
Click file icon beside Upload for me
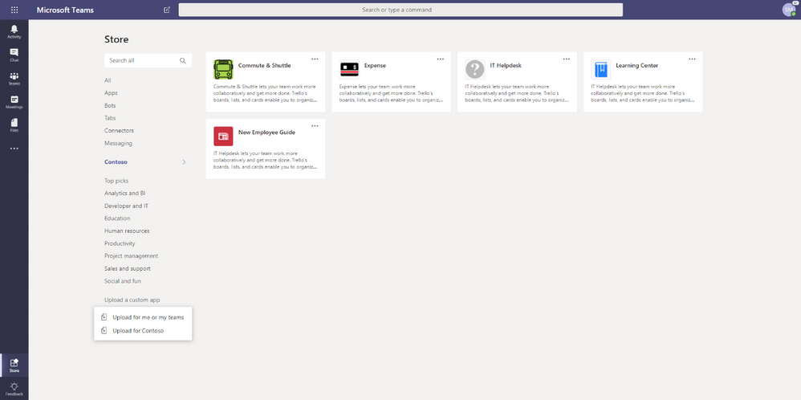tap(104, 317)
